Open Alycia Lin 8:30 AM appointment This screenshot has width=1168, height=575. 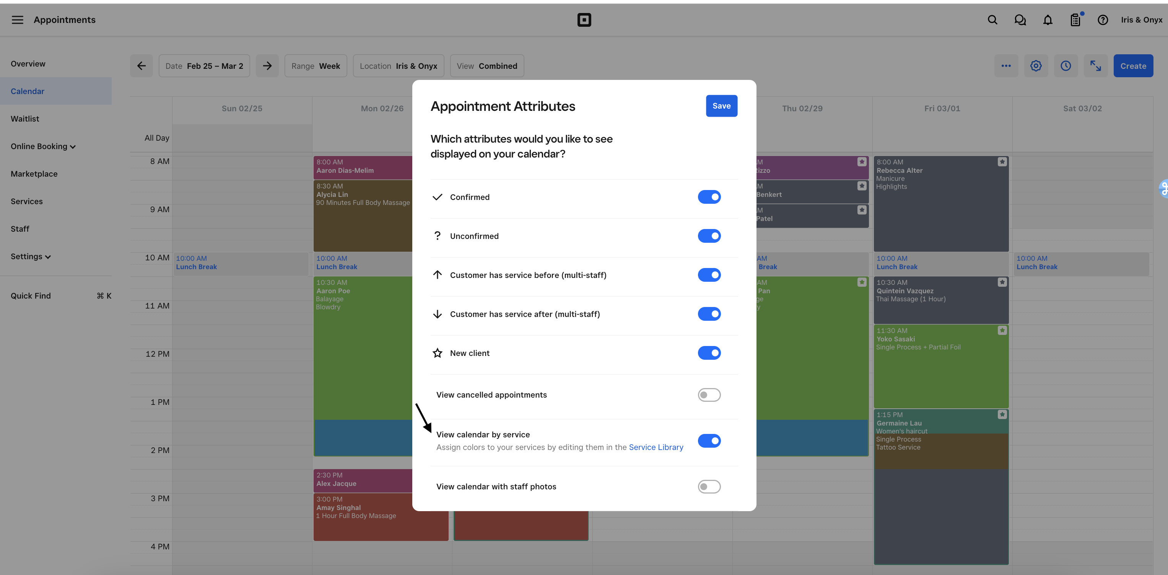(x=363, y=216)
